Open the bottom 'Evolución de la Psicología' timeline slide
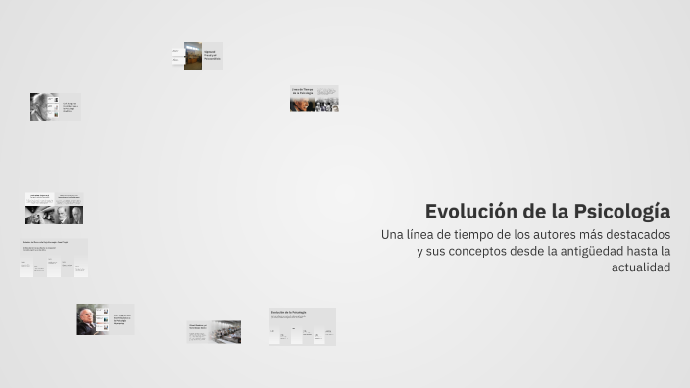Viewport: 690px width, 388px height. [302, 326]
